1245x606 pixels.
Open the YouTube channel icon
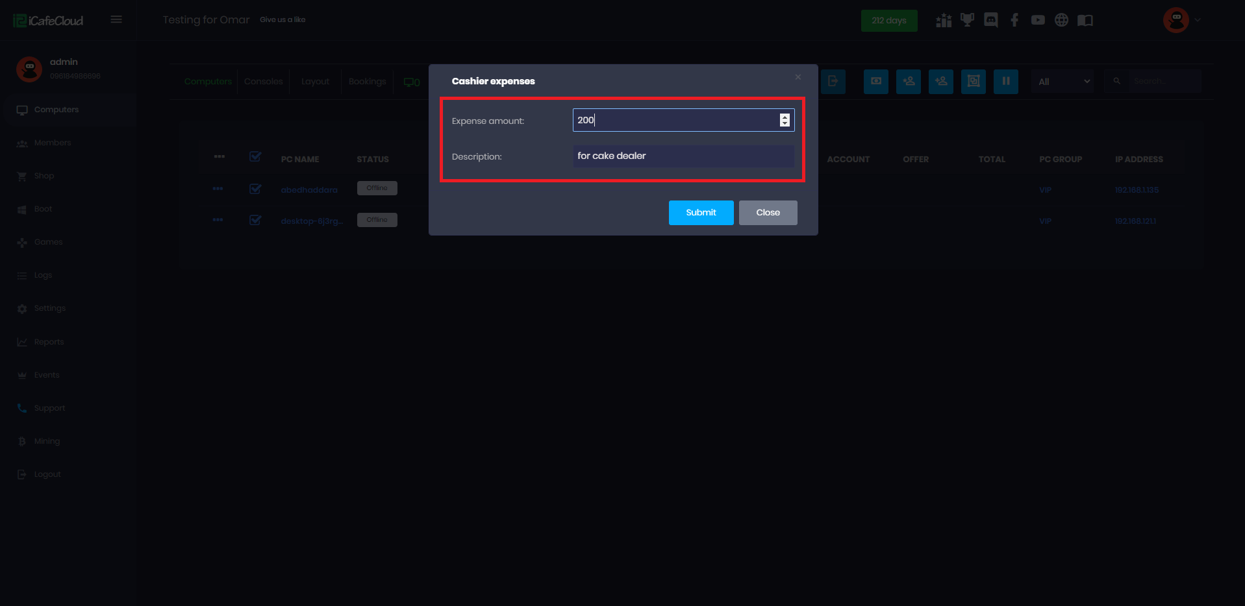coord(1037,20)
